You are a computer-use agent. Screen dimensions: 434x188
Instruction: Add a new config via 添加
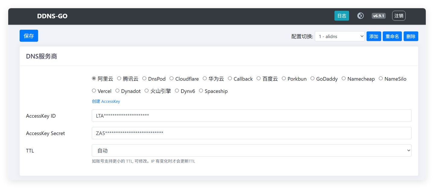click(374, 36)
